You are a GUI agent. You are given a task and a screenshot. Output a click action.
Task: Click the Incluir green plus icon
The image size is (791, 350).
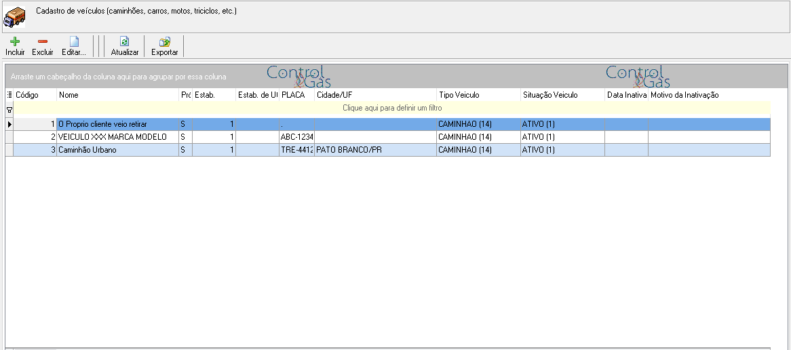coord(15,42)
